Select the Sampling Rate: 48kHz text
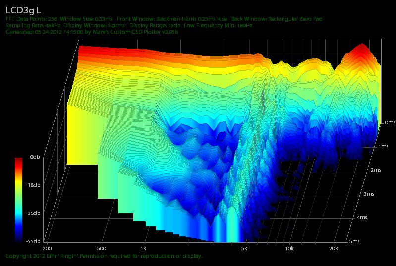396x266 pixels. (33, 25)
